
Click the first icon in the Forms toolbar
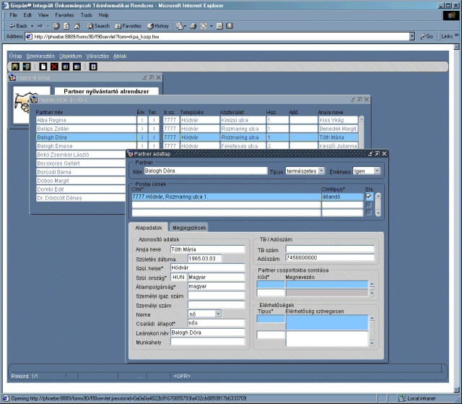click(x=15, y=66)
